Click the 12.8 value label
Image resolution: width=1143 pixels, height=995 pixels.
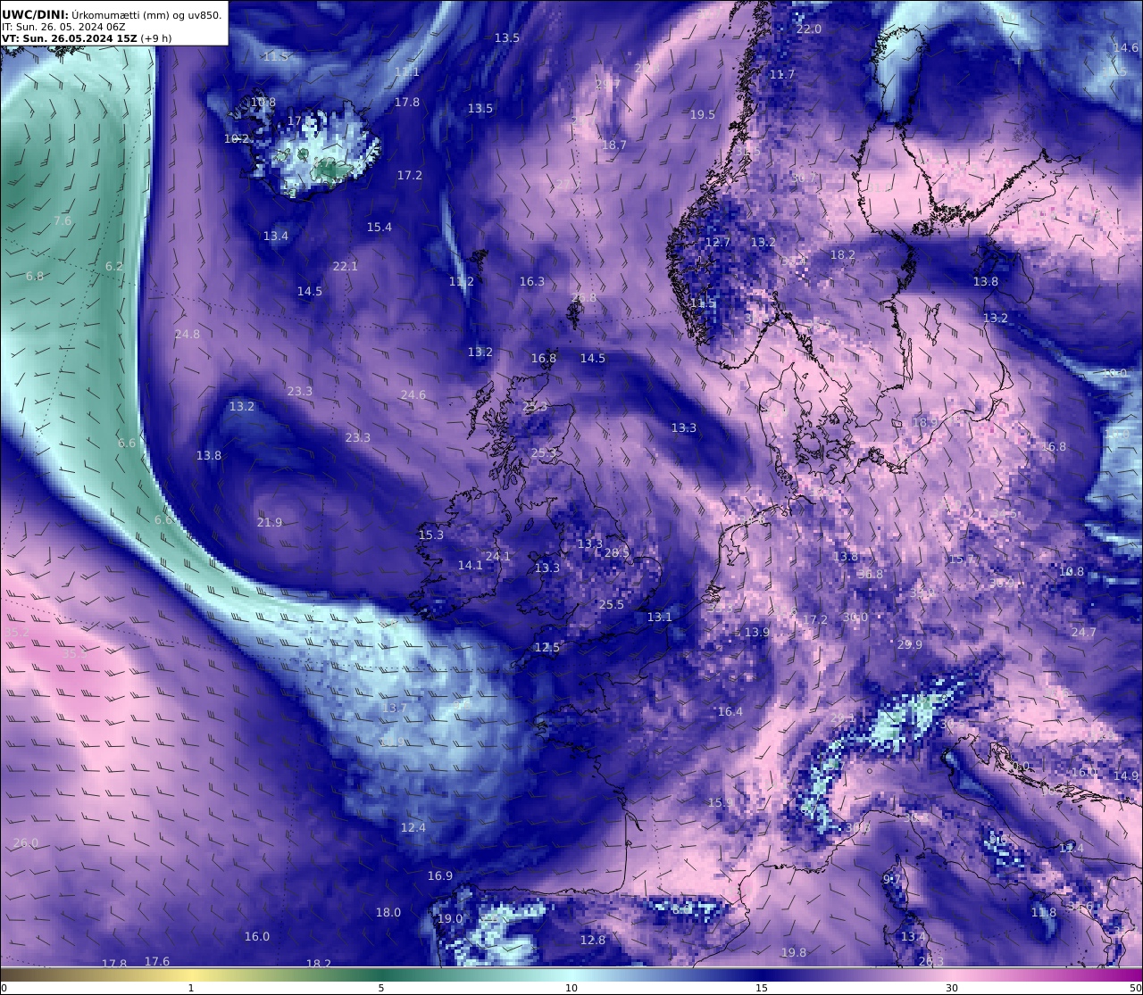click(593, 941)
